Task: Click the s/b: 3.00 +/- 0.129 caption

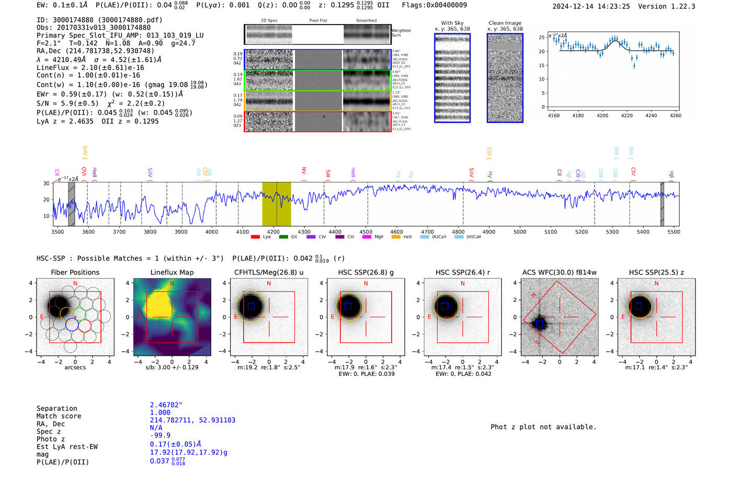Action: 172,367
